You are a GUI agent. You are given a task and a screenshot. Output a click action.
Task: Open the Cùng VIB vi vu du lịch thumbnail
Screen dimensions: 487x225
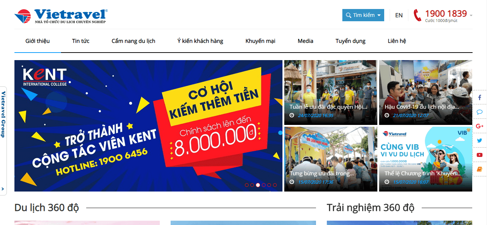(426, 159)
